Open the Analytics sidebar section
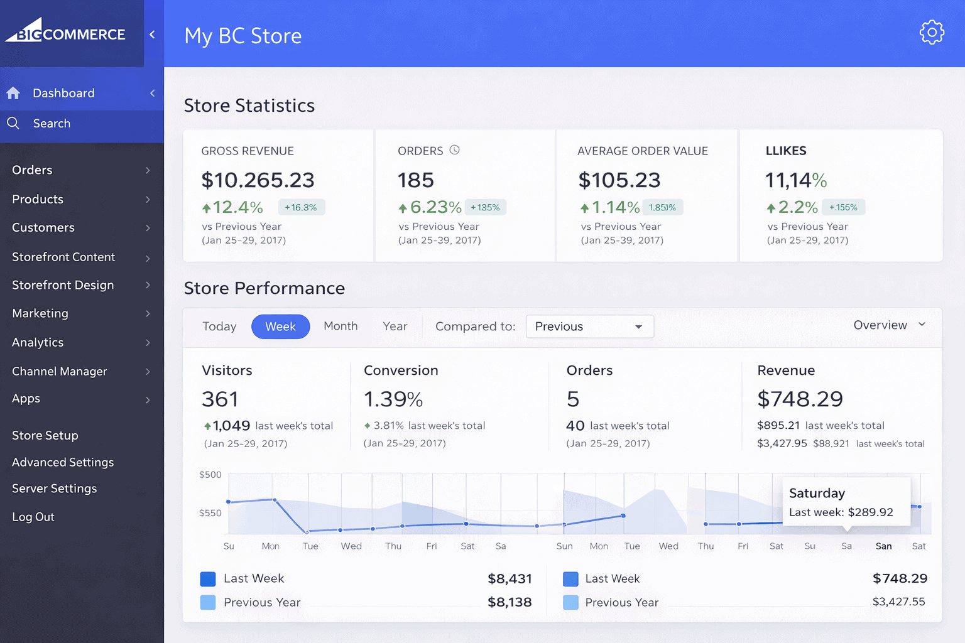 (38, 342)
